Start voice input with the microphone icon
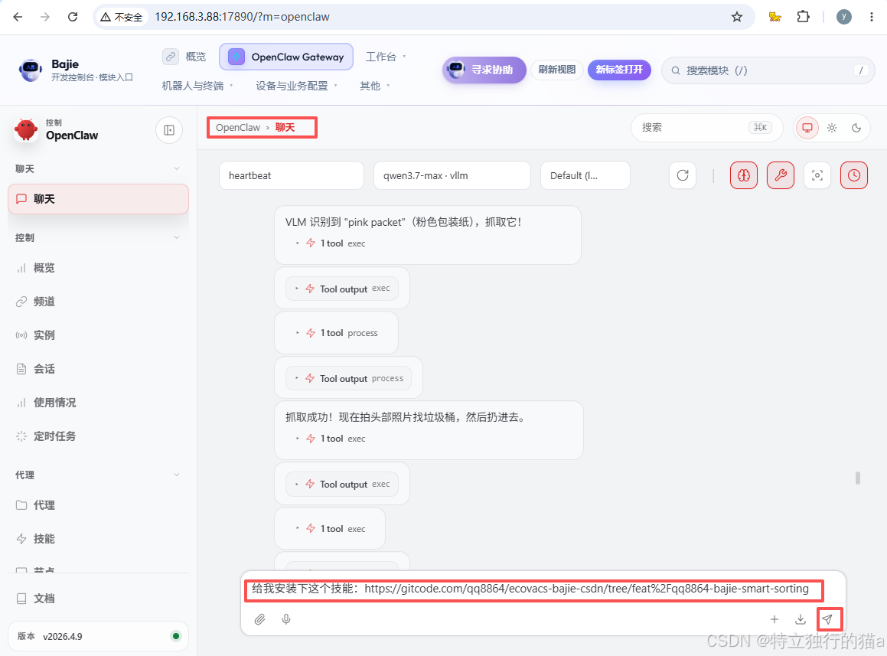 286,619
